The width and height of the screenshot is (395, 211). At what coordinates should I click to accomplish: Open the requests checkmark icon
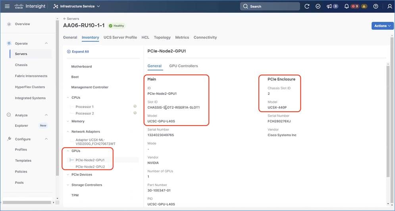[318, 6]
